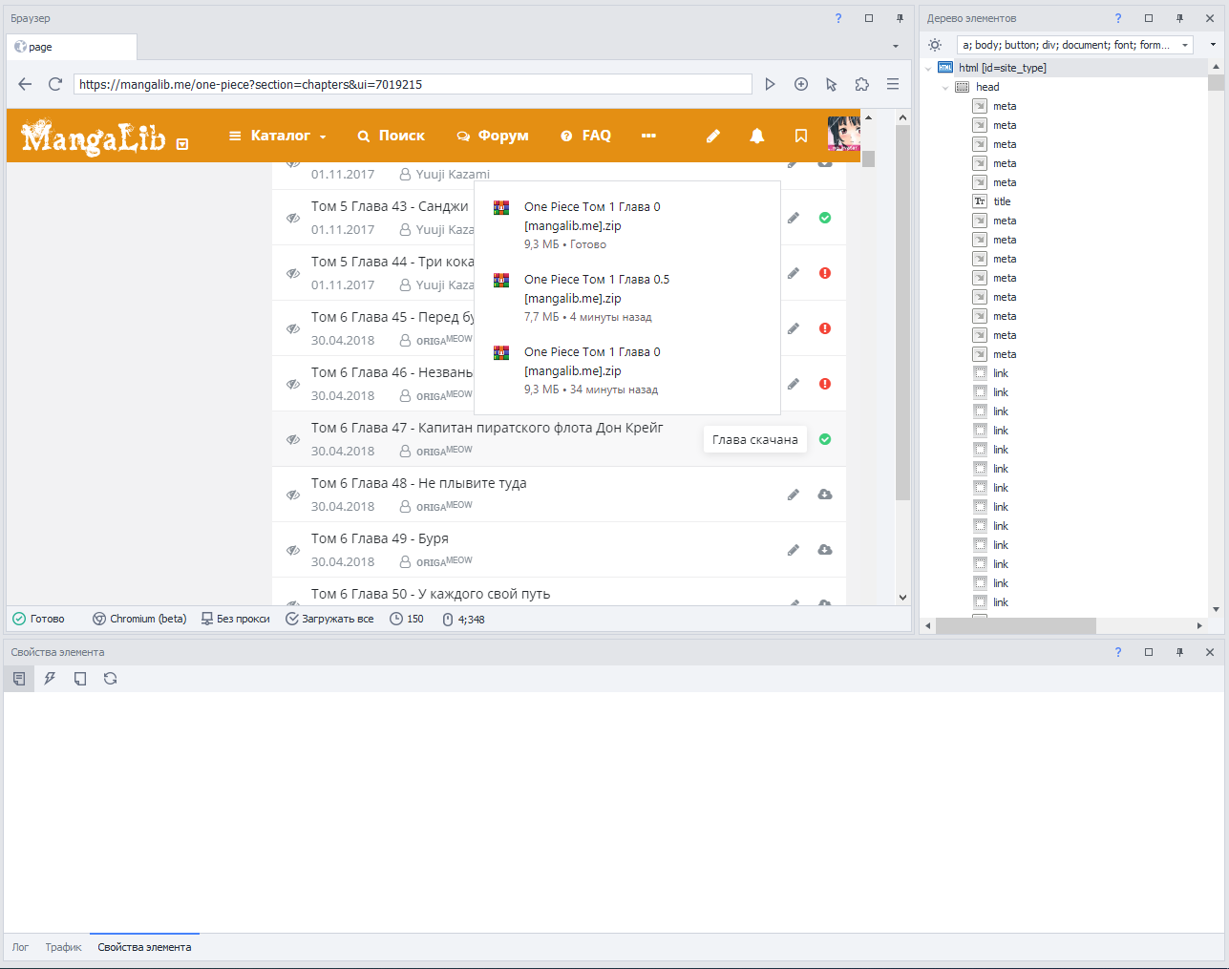Open dropdown icon beside the MangaLib logo
This screenshot has width=1229, height=969.
click(x=182, y=144)
